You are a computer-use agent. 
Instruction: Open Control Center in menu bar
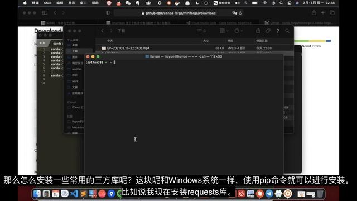289,3
